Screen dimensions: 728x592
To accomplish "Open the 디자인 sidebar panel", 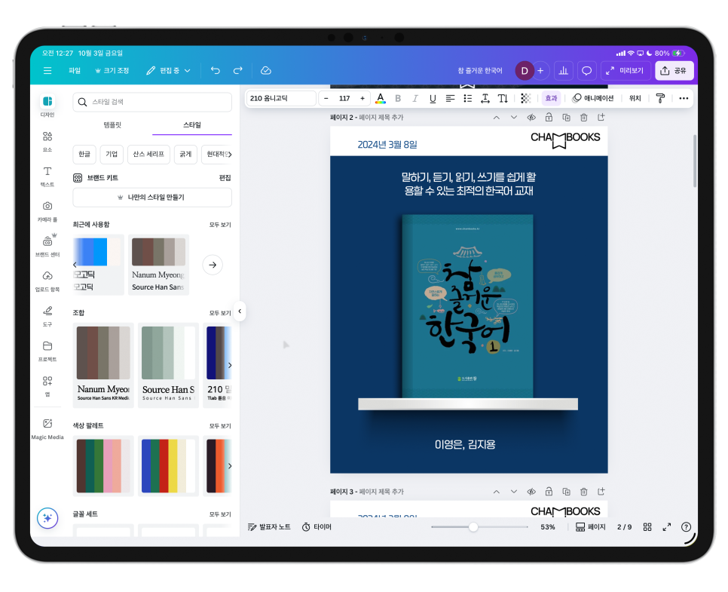I will 47,106.
